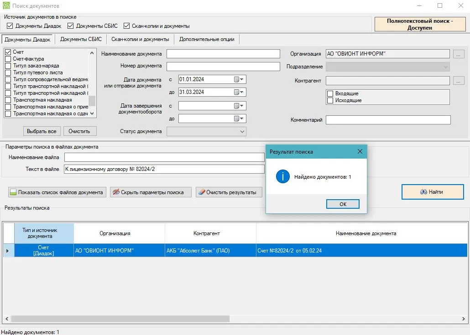The width and height of the screenshot is (470, 335).
Task: Open calendar picker for end date 31.03.2024
Action: [x=239, y=92]
